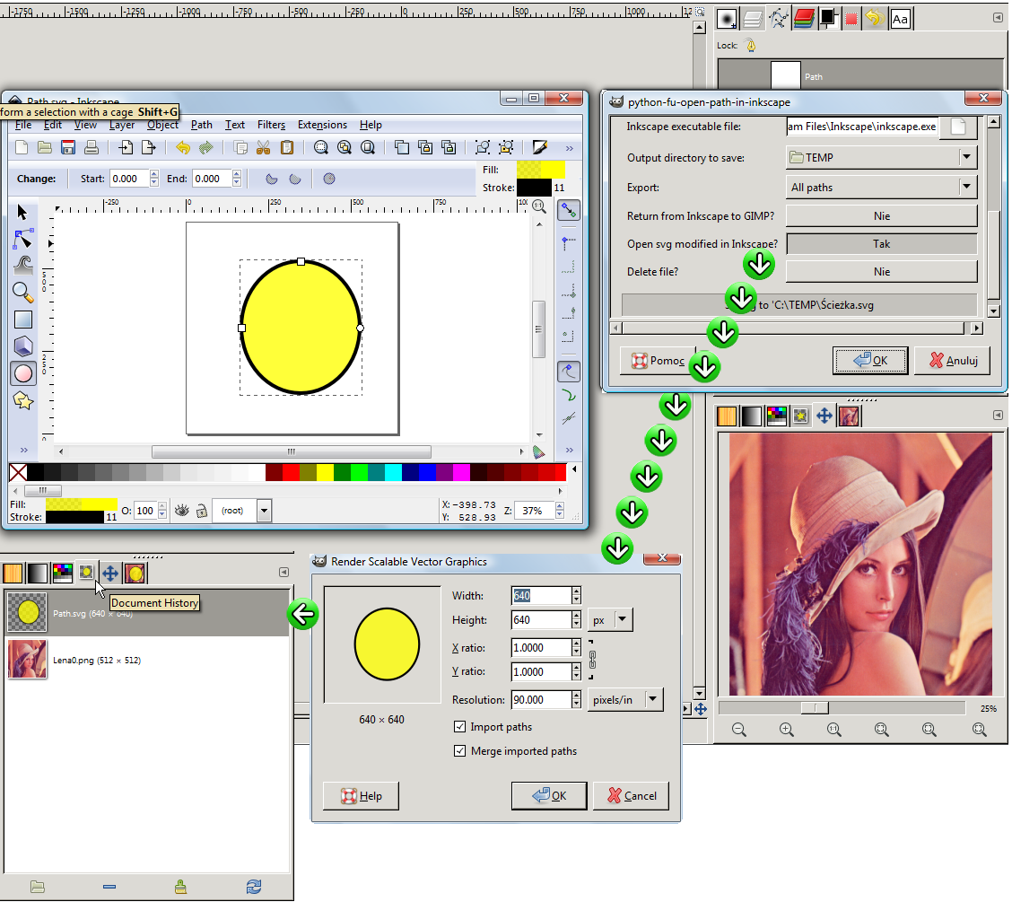Viewport: 1012px width, 902px height.
Task: Click OK in Render SVG dialog
Action: click(x=549, y=795)
